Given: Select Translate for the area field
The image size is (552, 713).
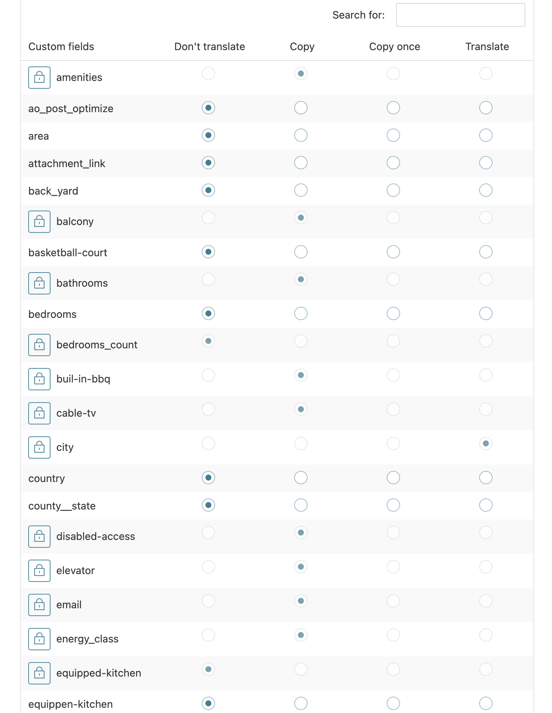Looking at the screenshot, I should coord(486,136).
